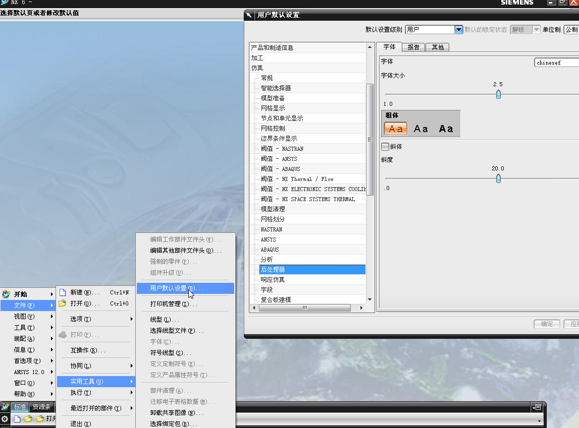Expand the 协同(L) submenu
579x428 pixels.
(x=96, y=365)
